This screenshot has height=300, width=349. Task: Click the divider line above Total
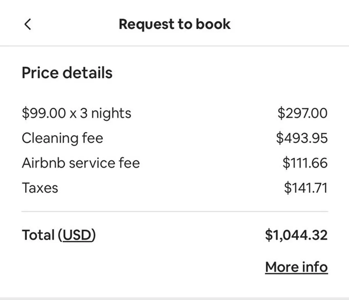point(174,212)
